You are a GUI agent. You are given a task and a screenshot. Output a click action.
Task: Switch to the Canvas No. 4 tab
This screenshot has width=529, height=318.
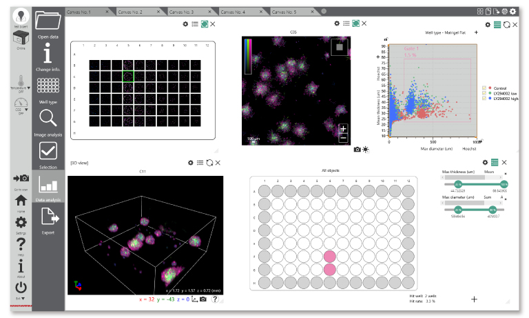[237, 12]
